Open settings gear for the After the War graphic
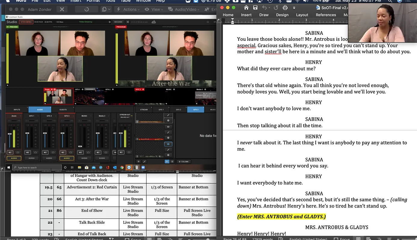Screen dimensions: 417x240 [168, 155]
